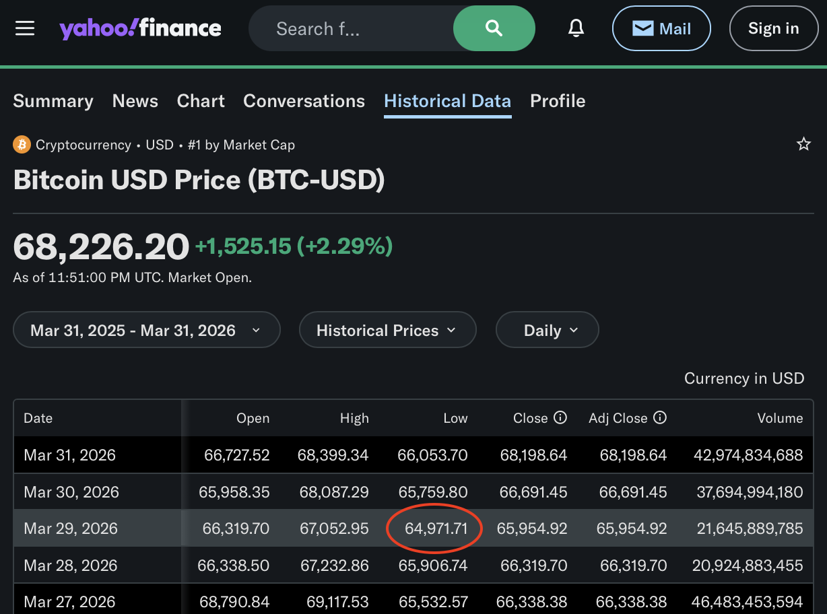Open the Historical Prices dropdown
The image size is (827, 614).
[387, 330]
